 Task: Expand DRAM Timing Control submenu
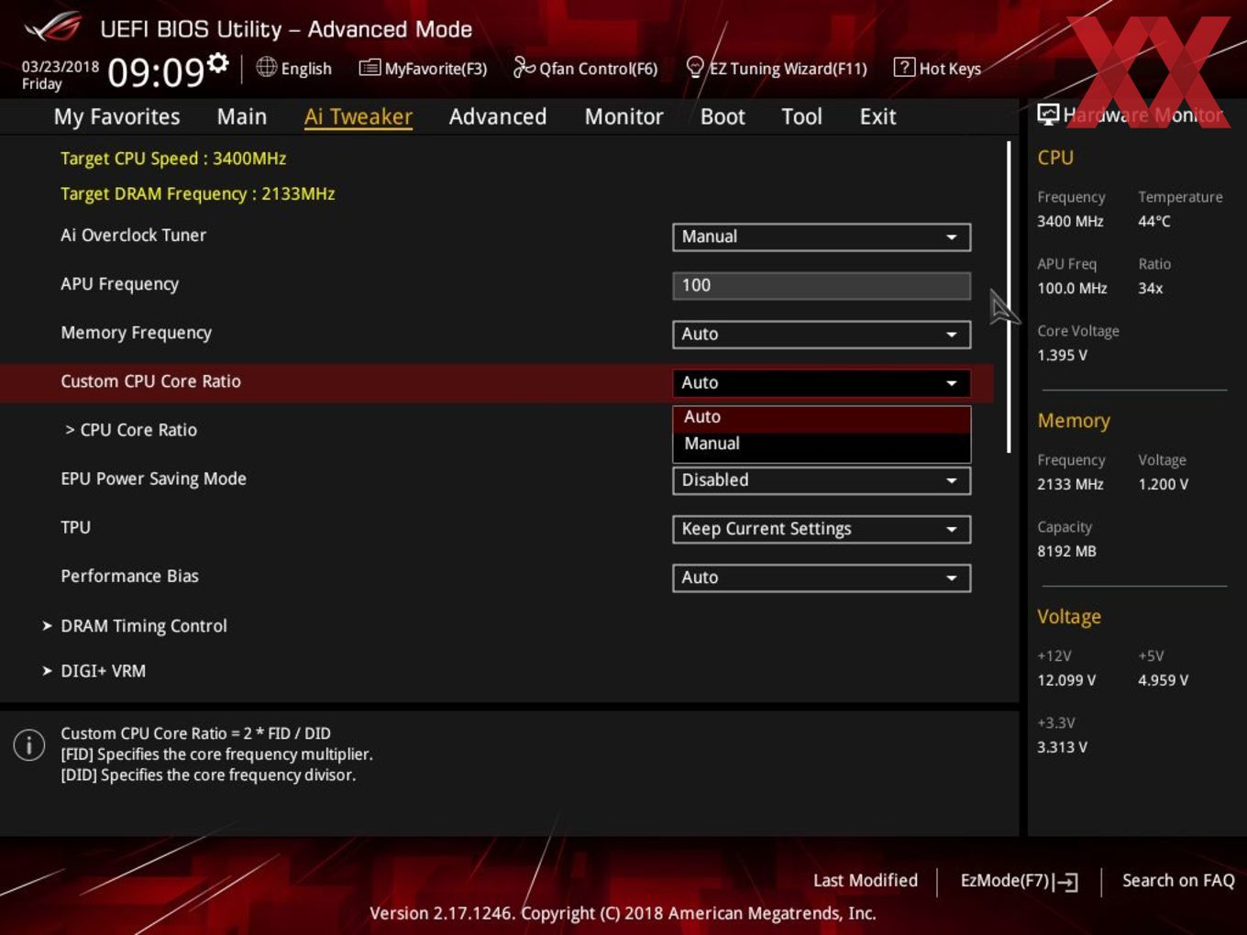point(143,626)
